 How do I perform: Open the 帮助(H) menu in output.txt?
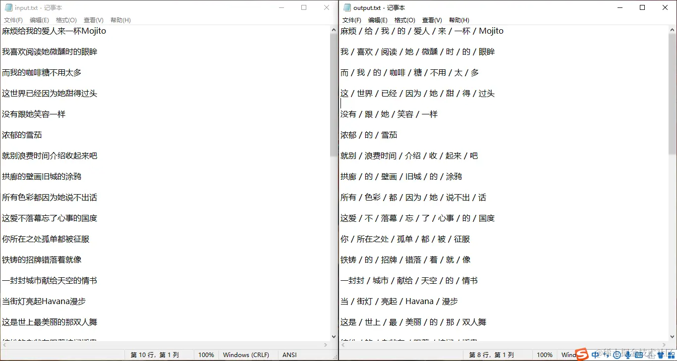click(459, 20)
